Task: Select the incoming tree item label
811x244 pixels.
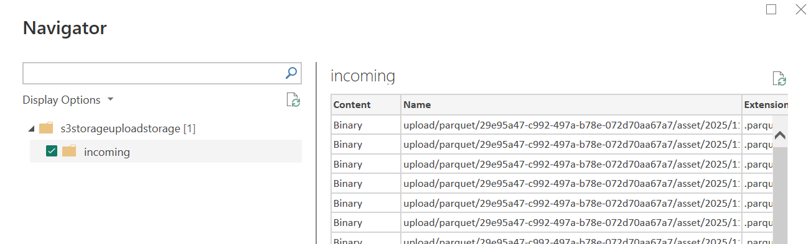Action: [x=106, y=151]
